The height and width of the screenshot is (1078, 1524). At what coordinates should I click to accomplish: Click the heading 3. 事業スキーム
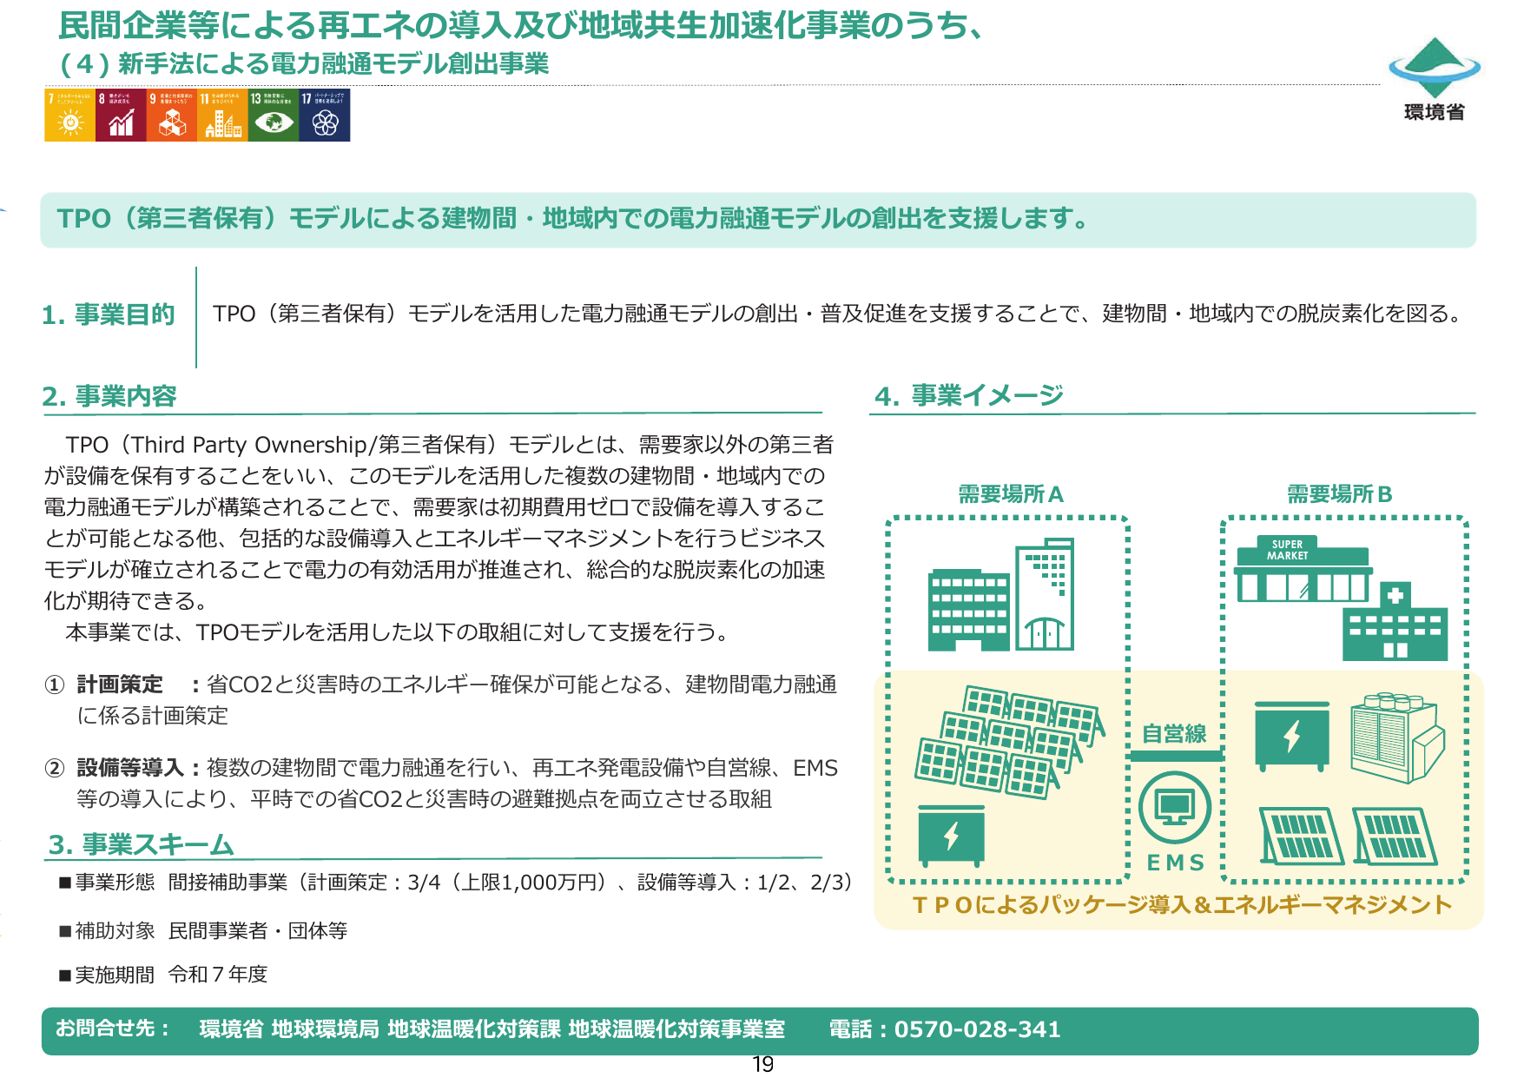tap(141, 844)
